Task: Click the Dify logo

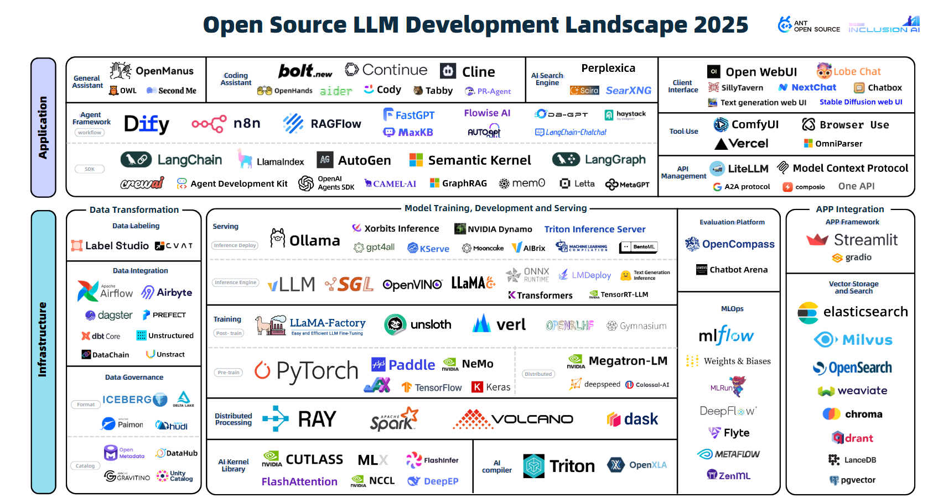Action: [147, 124]
